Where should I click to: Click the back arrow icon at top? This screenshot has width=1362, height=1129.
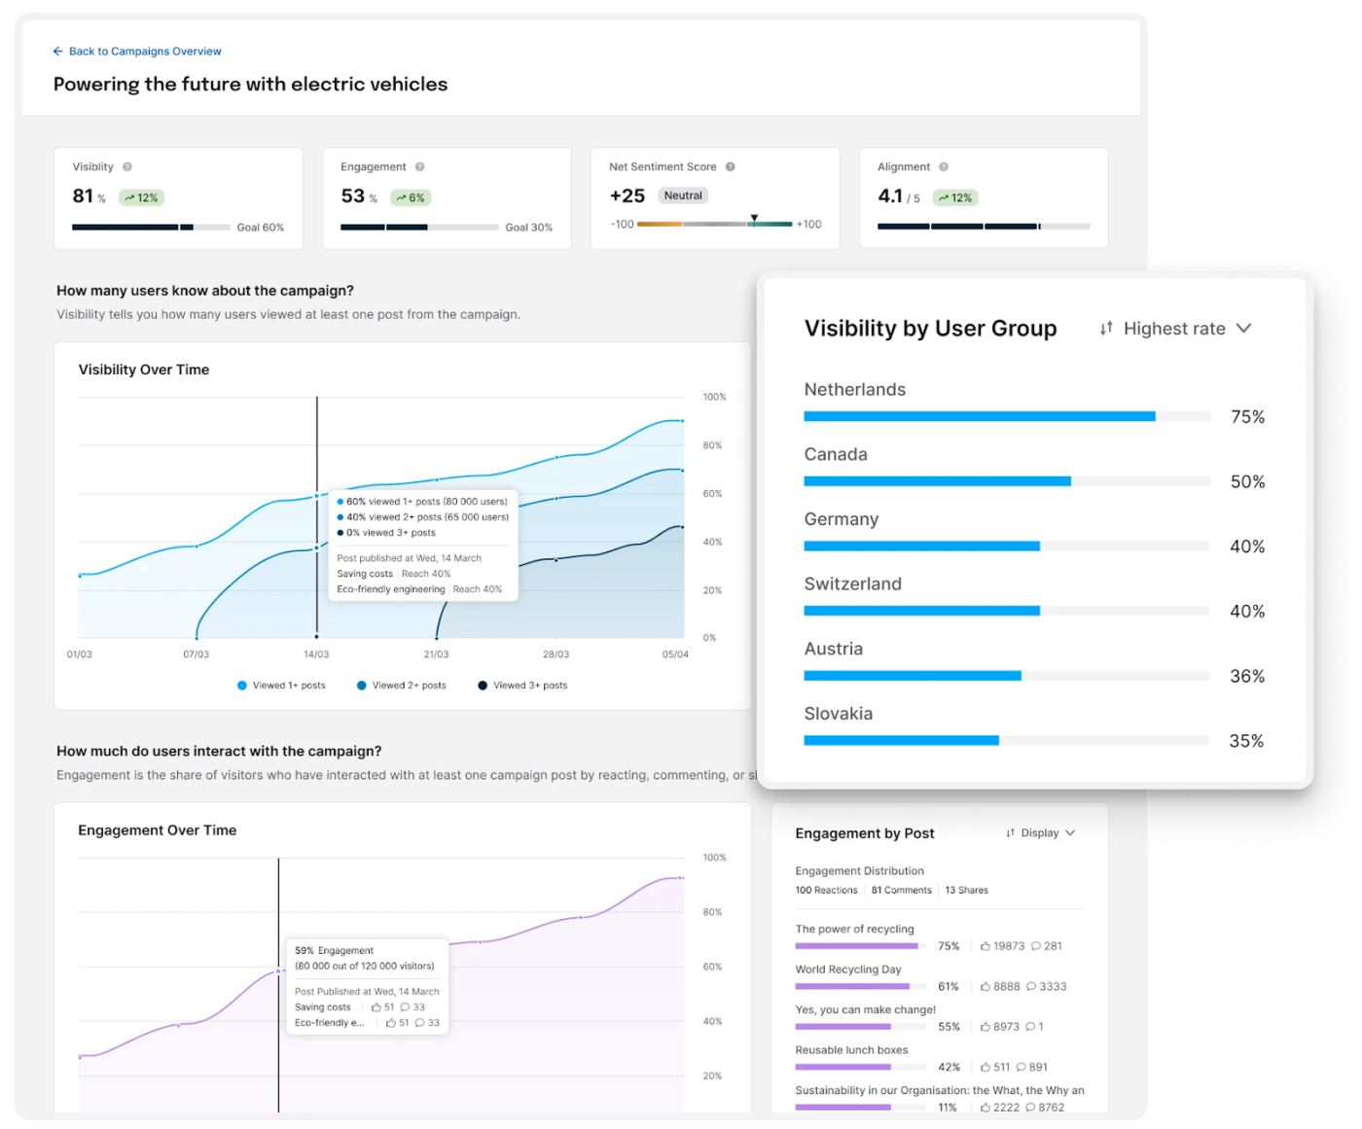coord(58,52)
